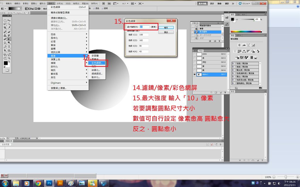The width and height of the screenshot is (300, 187).
Task: Expand the 「黑白」預設集 preset list
Action: [x=233, y=77]
